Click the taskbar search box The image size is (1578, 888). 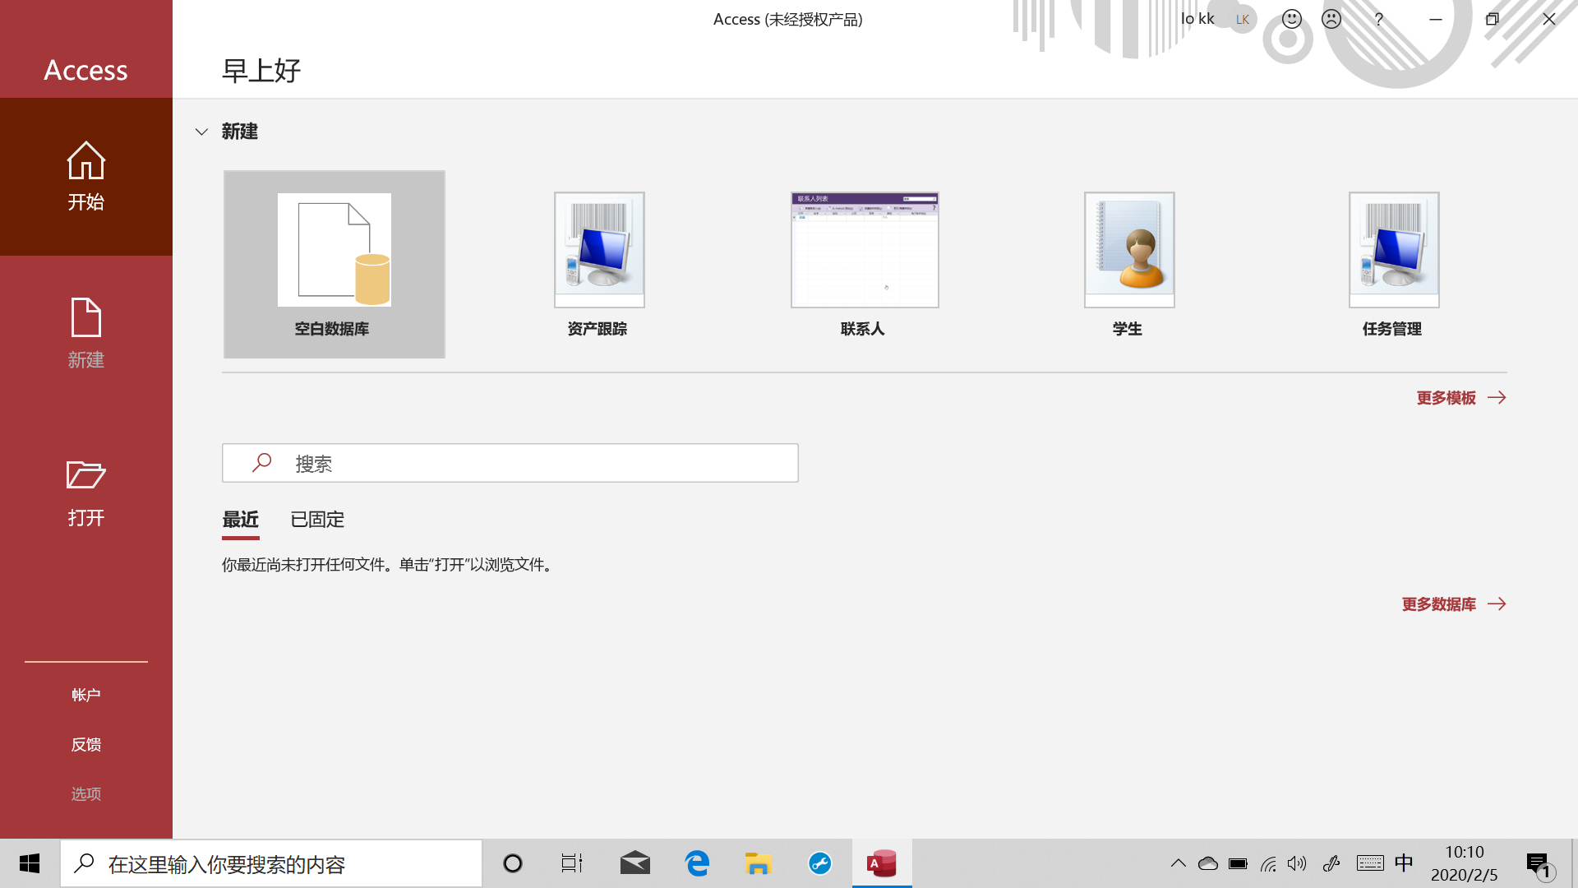pos(271,863)
